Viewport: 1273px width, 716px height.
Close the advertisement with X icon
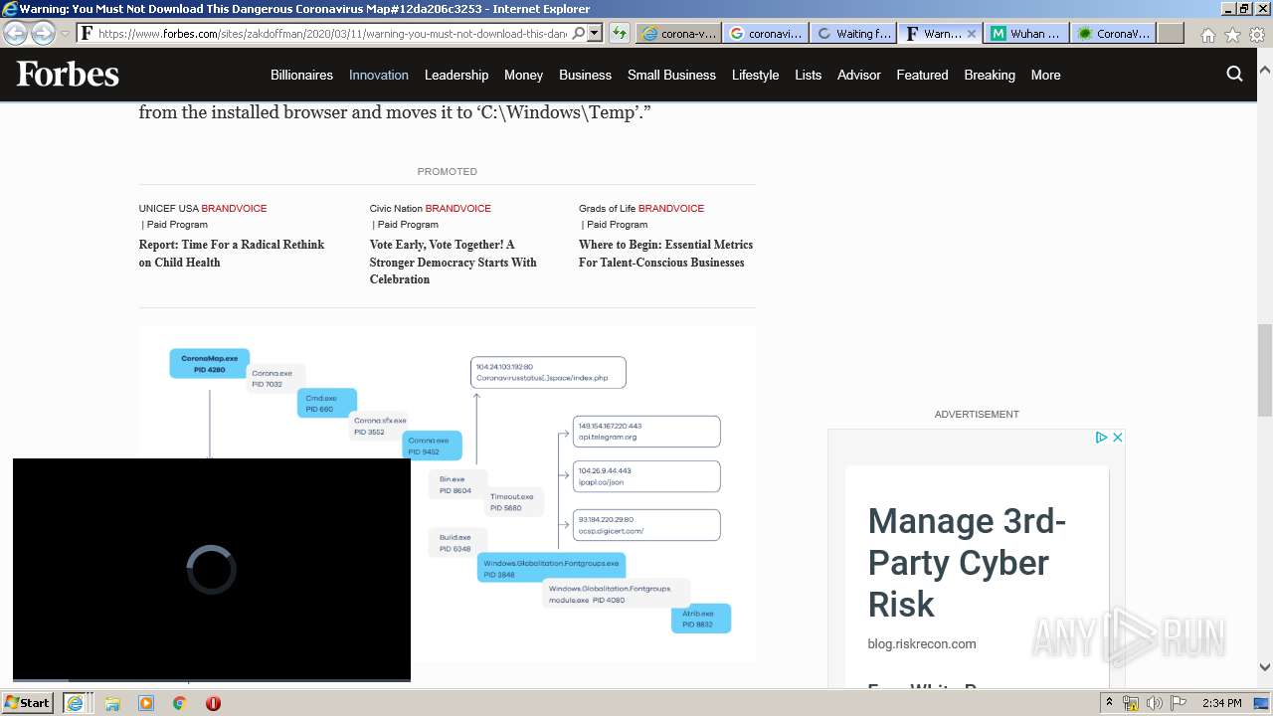pyautogui.click(x=1117, y=438)
